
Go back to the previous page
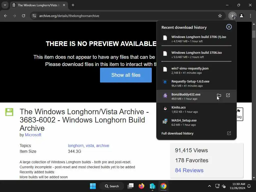5,16
